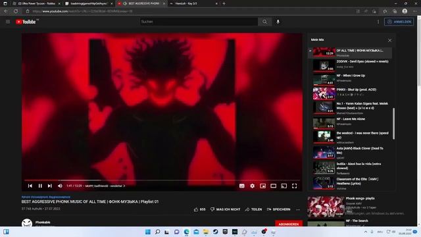Open the player settings gear
The height and width of the screenshot is (237, 421).
253,186
